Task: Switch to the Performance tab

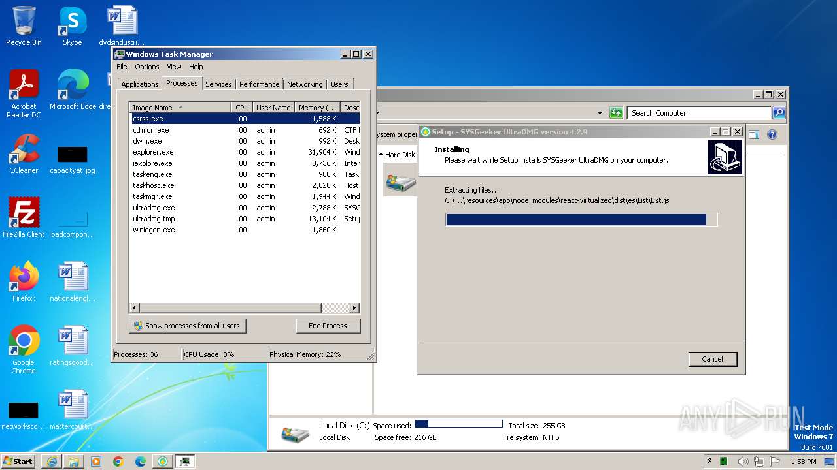Action: click(259, 84)
